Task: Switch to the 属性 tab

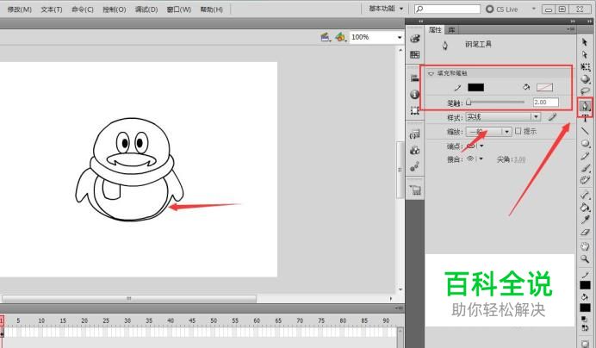Action: click(x=435, y=29)
